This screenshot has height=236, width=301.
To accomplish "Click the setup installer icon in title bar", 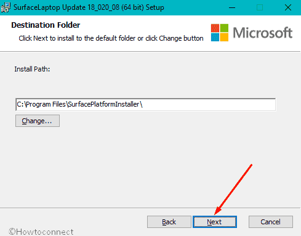I will coord(6,7).
